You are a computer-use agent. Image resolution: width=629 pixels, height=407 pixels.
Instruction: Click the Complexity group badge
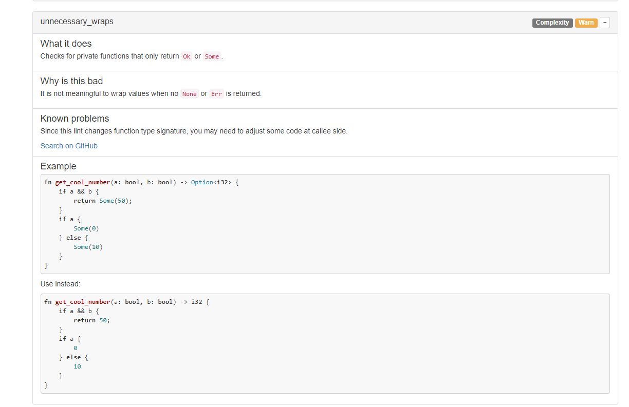tap(552, 23)
